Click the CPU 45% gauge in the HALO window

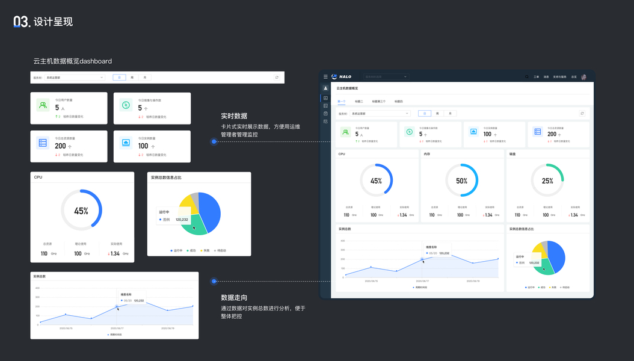(x=377, y=180)
